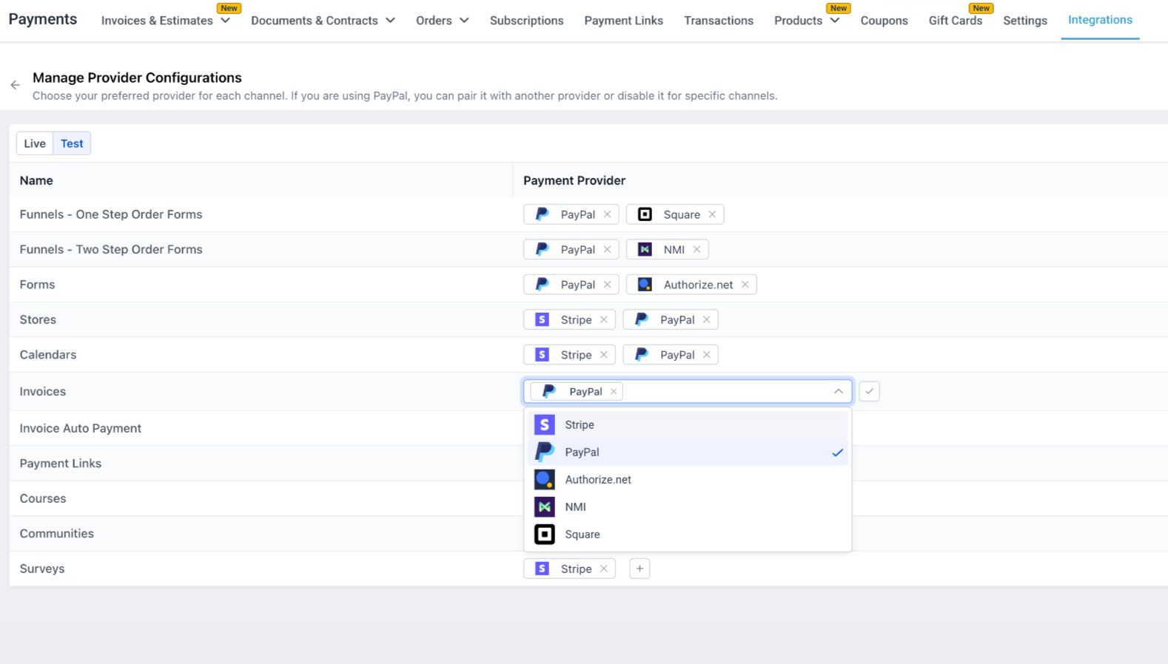Viewport: 1168px width, 664px height.
Task: Remove Stripe from Surveys row
Action: (604, 569)
